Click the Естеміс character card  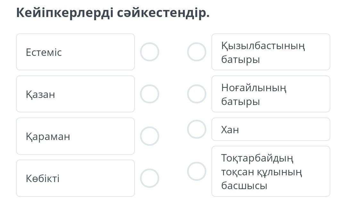coord(75,52)
